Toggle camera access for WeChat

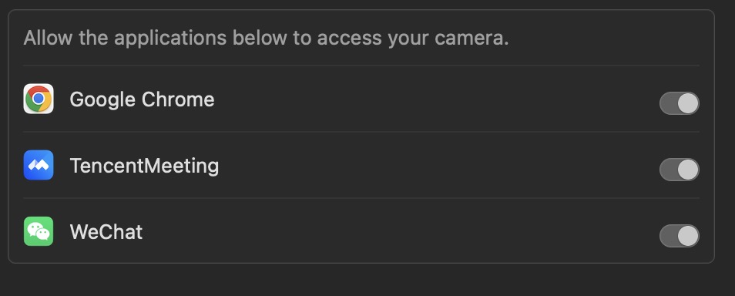click(x=680, y=235)
